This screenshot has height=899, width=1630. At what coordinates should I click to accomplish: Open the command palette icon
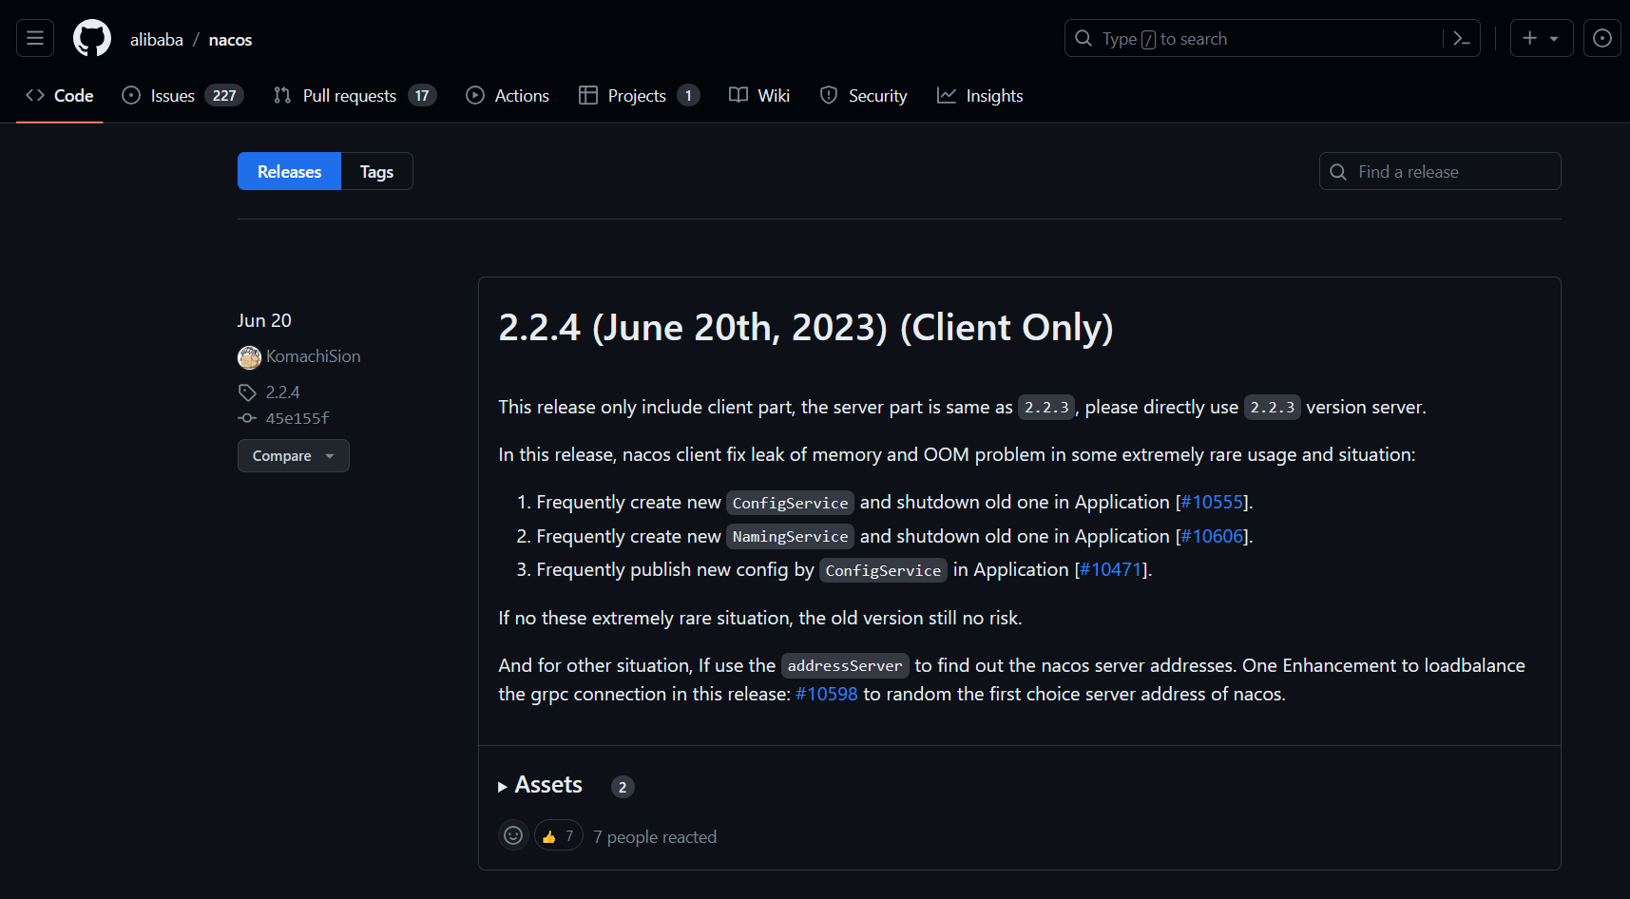tap(1462, 39)
